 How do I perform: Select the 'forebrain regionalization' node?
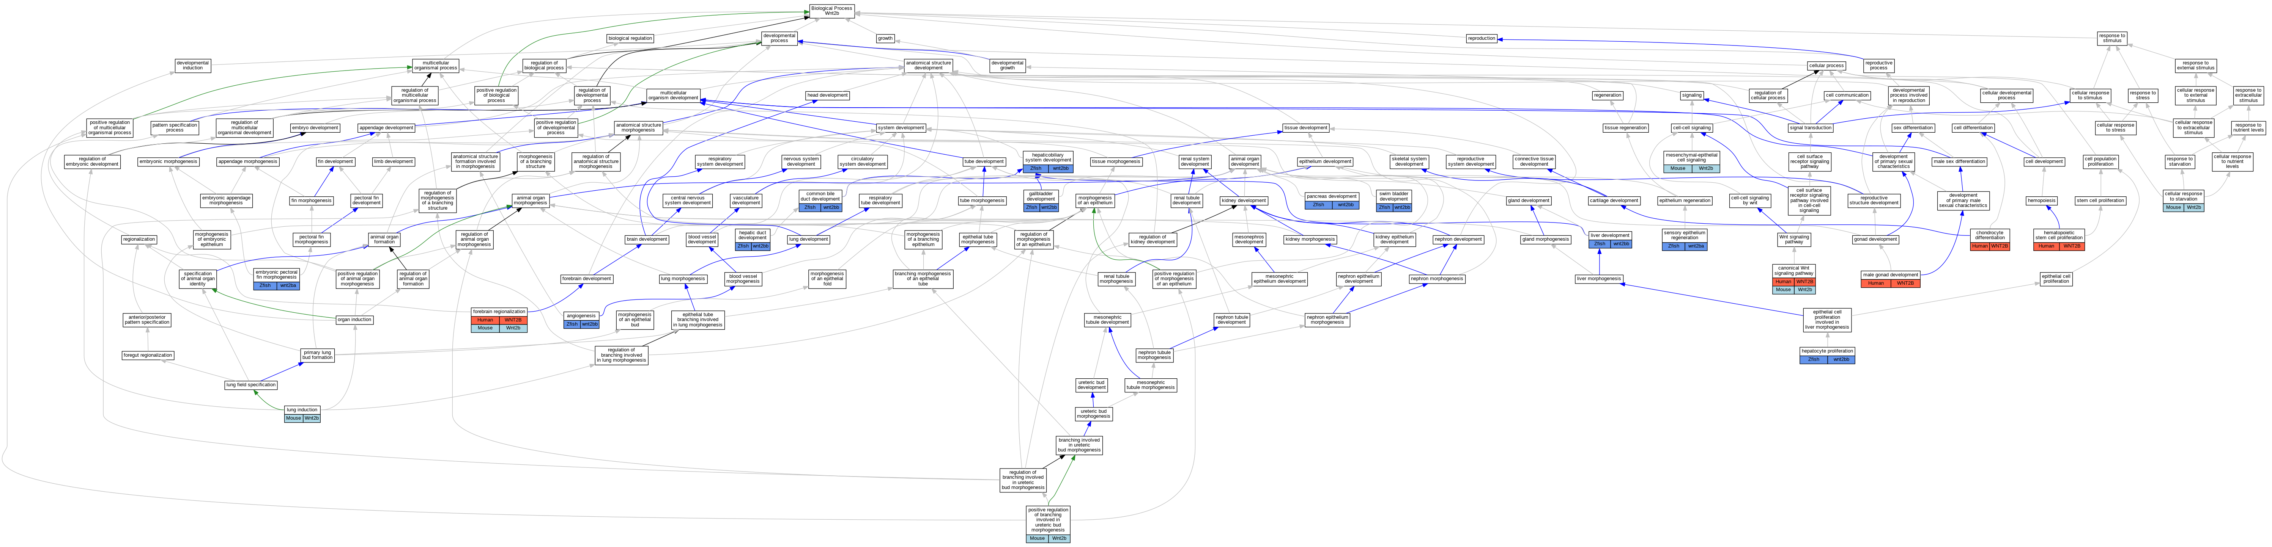point(499,320)
